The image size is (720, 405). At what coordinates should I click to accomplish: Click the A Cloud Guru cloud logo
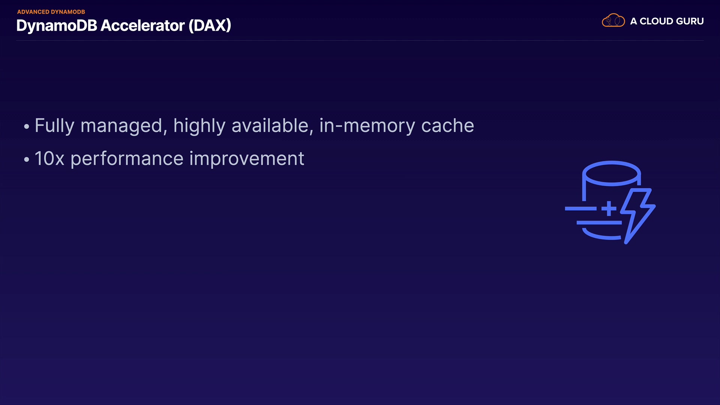613,21
